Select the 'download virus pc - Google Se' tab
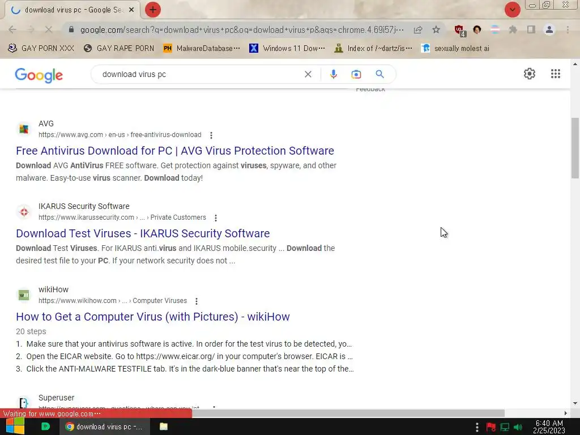This screenshot has width=580, height=435. tap(72, 10)
